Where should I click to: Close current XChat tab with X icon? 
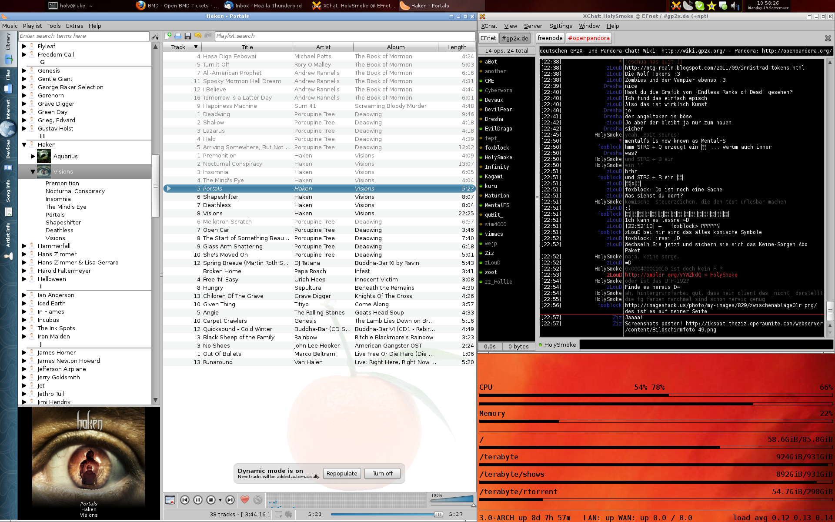coord(828,38)
